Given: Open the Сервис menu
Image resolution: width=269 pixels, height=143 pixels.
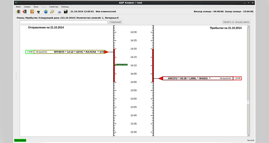Looking at the screenshot, I should click(x=27, y=7).
